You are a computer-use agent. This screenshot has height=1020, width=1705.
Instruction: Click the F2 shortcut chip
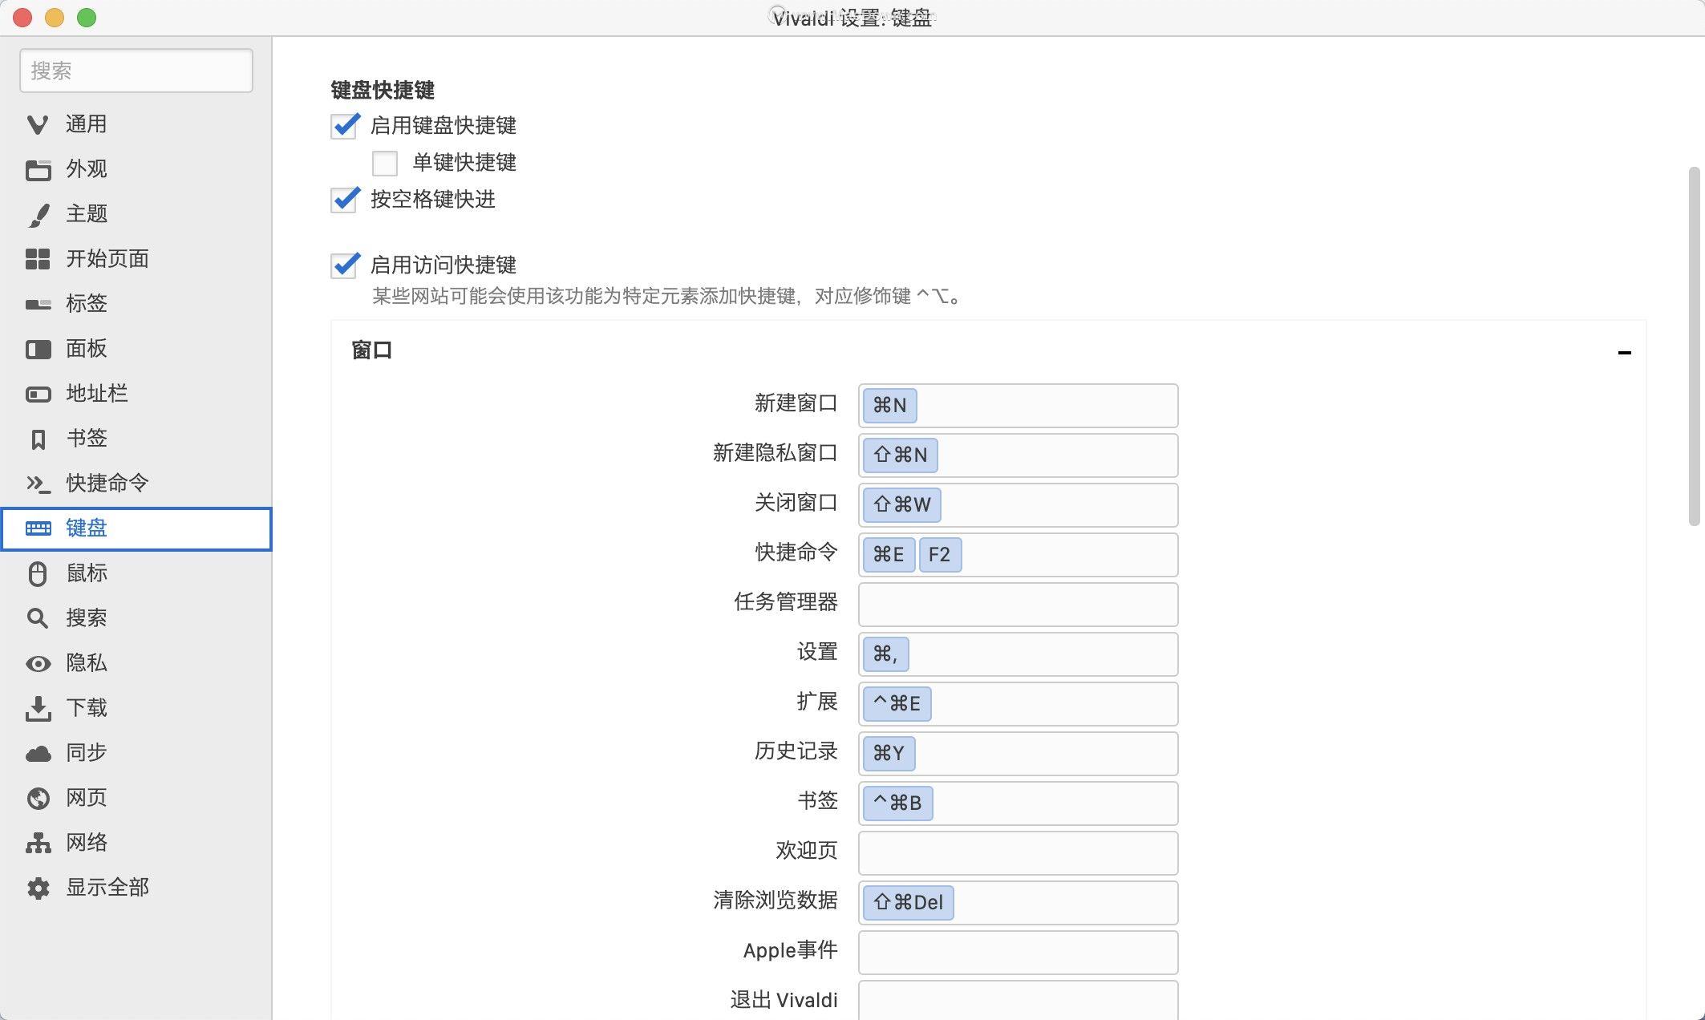tap(939, 555)
